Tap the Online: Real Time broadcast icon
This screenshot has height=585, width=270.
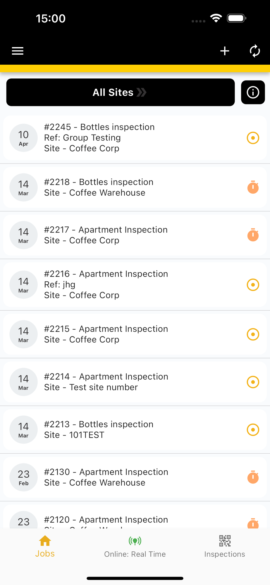tap(135, 541)
